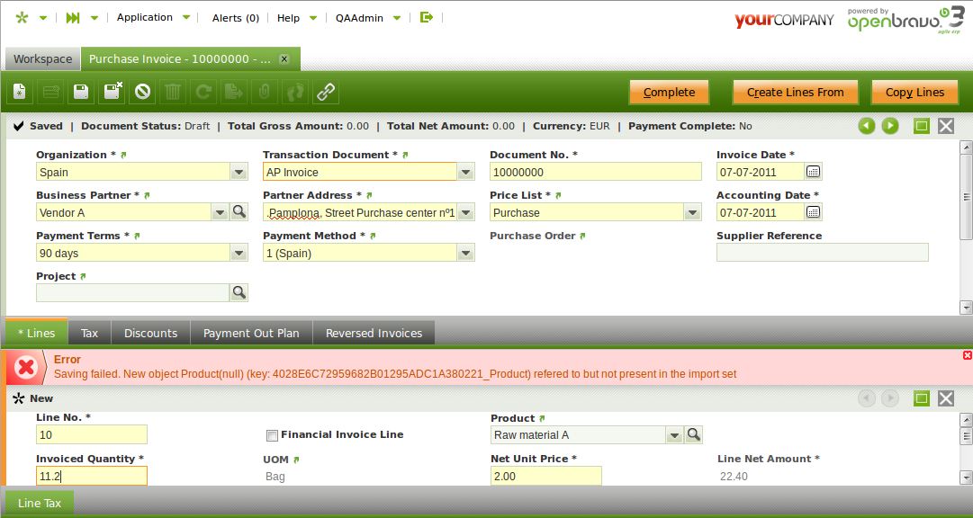Image resolution: width=973 pixels, height=518 pixels.
Task: Switch to the Payment Out Plan tab
Action: click(251, 333)
